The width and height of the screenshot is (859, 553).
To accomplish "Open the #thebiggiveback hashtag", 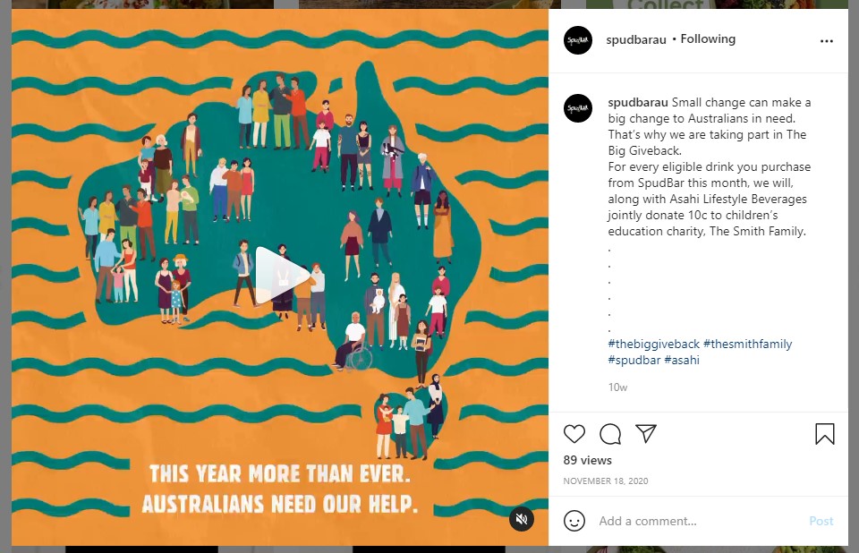I will (653, 345).
